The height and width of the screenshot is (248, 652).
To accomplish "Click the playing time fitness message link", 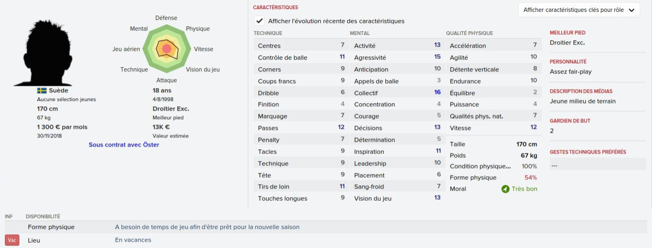I will point(207,227).
